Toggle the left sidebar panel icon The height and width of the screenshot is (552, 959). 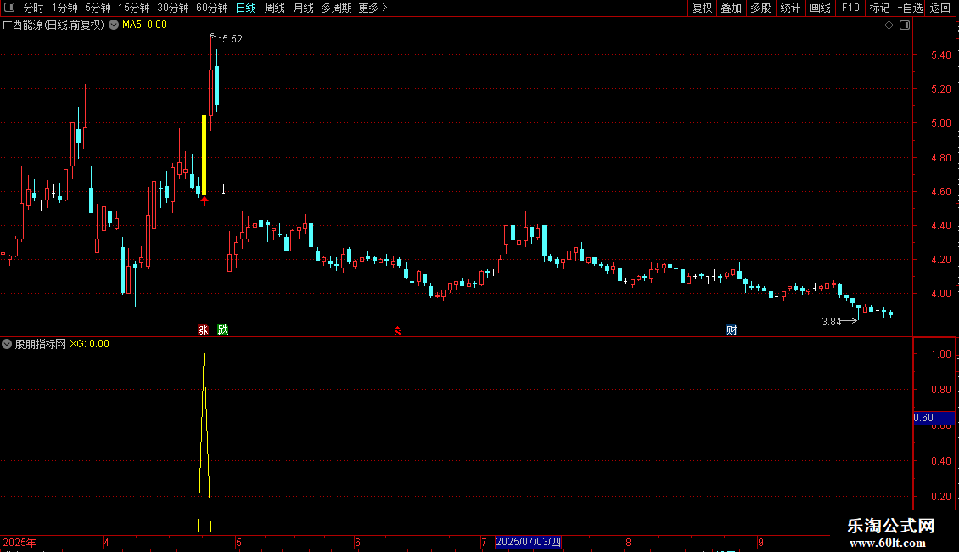click(9, 8)
